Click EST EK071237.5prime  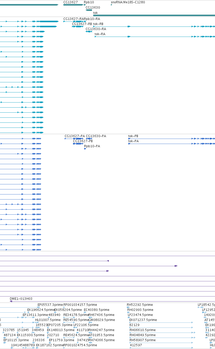click(x=143, y=320)
